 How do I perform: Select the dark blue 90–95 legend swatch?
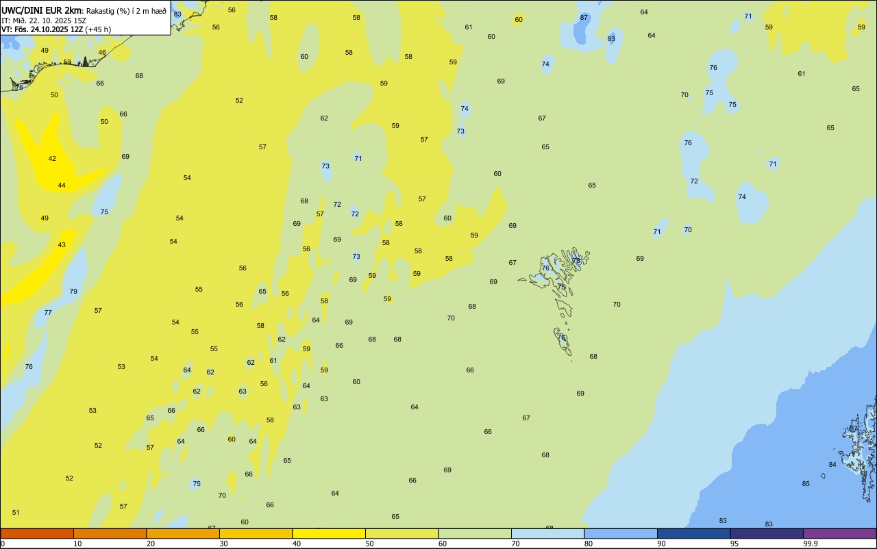click(694, 533)
